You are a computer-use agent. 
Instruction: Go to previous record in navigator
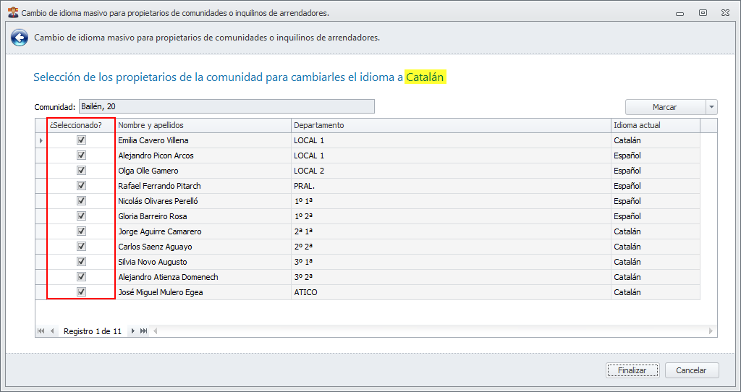click(x=52, y=331)
